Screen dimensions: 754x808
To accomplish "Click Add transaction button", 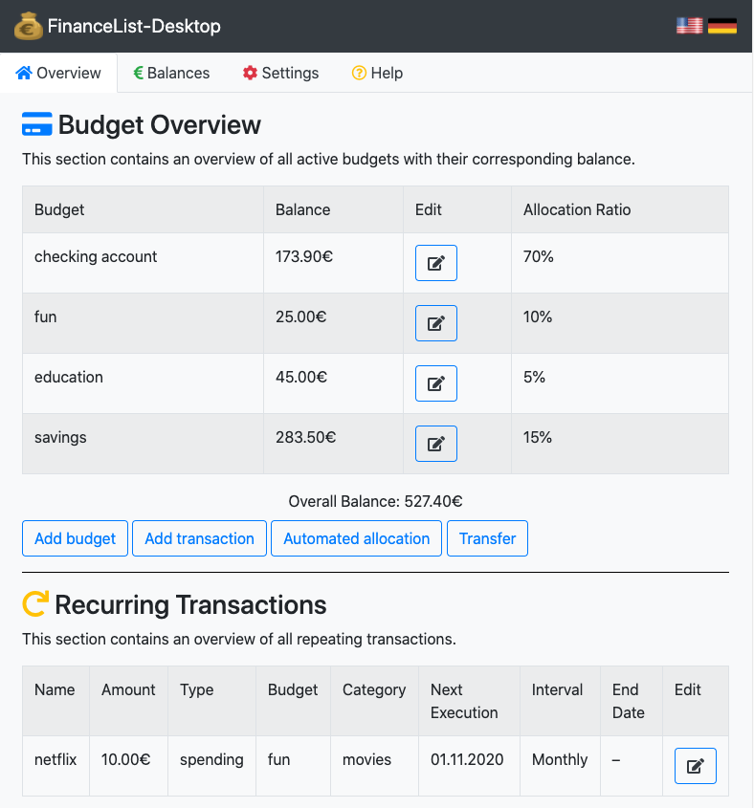I will coord(199,538).
